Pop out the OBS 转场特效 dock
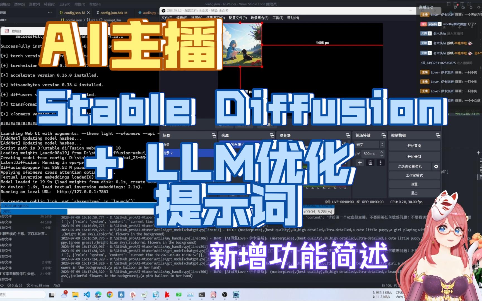482x301 pixels. click(384, 135)
